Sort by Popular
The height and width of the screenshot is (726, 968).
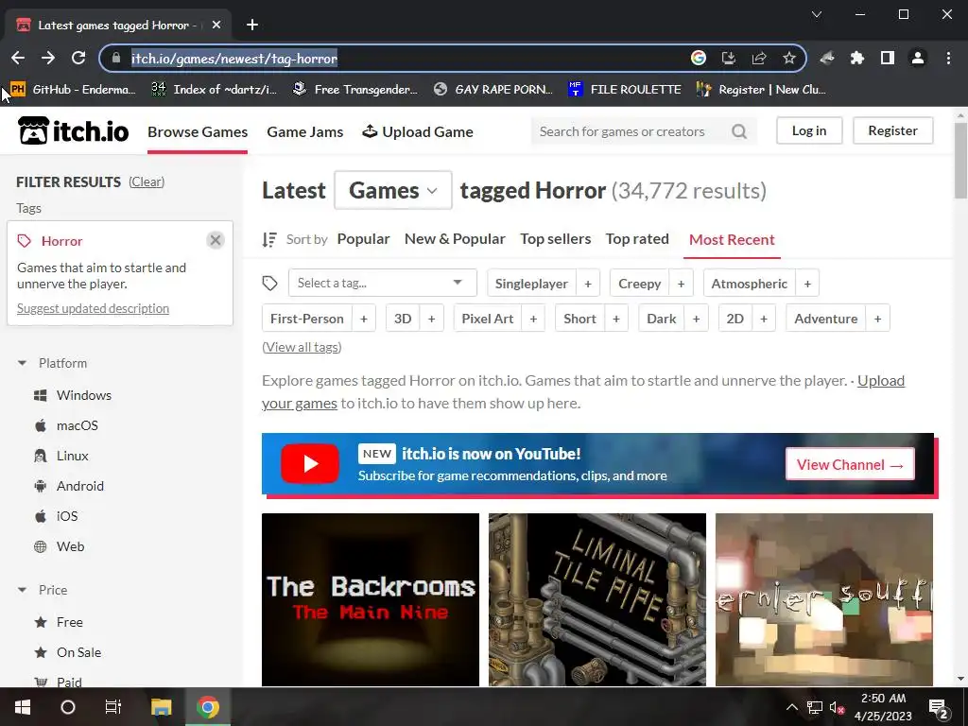pyautogui.click(x=363, y=239)
